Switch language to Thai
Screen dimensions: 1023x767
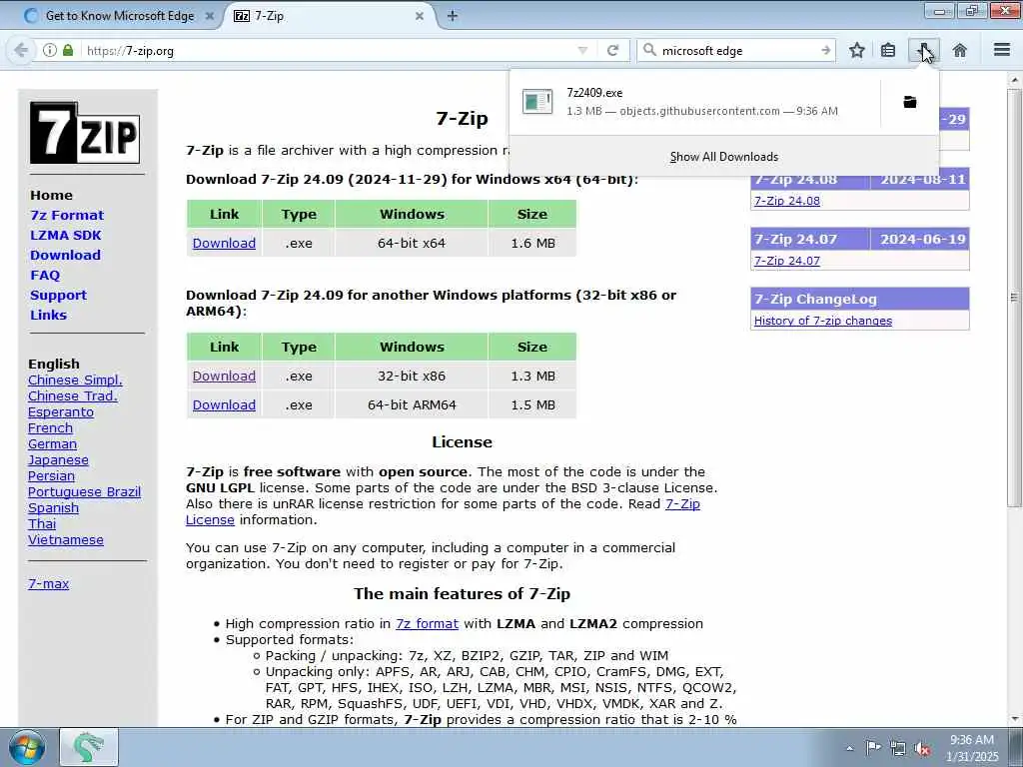pos(42,523)
